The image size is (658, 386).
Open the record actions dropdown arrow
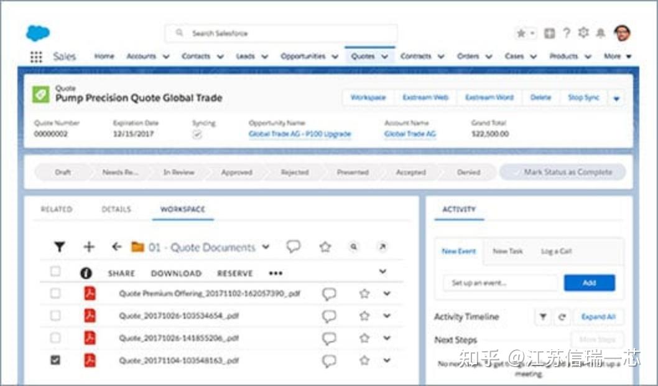[616, 99]
